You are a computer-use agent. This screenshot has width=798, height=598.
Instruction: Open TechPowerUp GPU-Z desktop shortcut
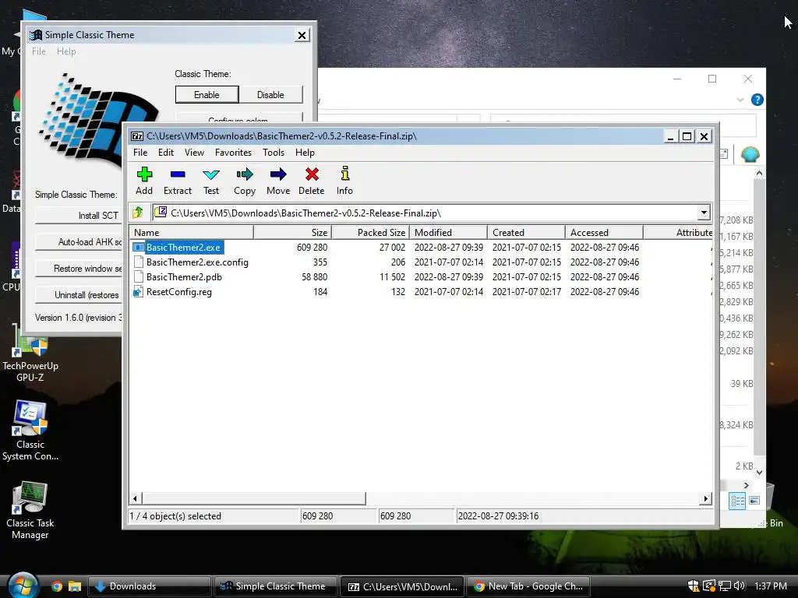(30, 354)
